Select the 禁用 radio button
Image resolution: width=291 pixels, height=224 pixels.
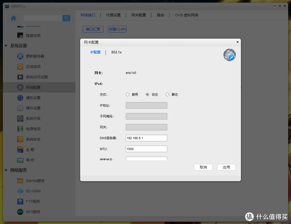point(127,94)
